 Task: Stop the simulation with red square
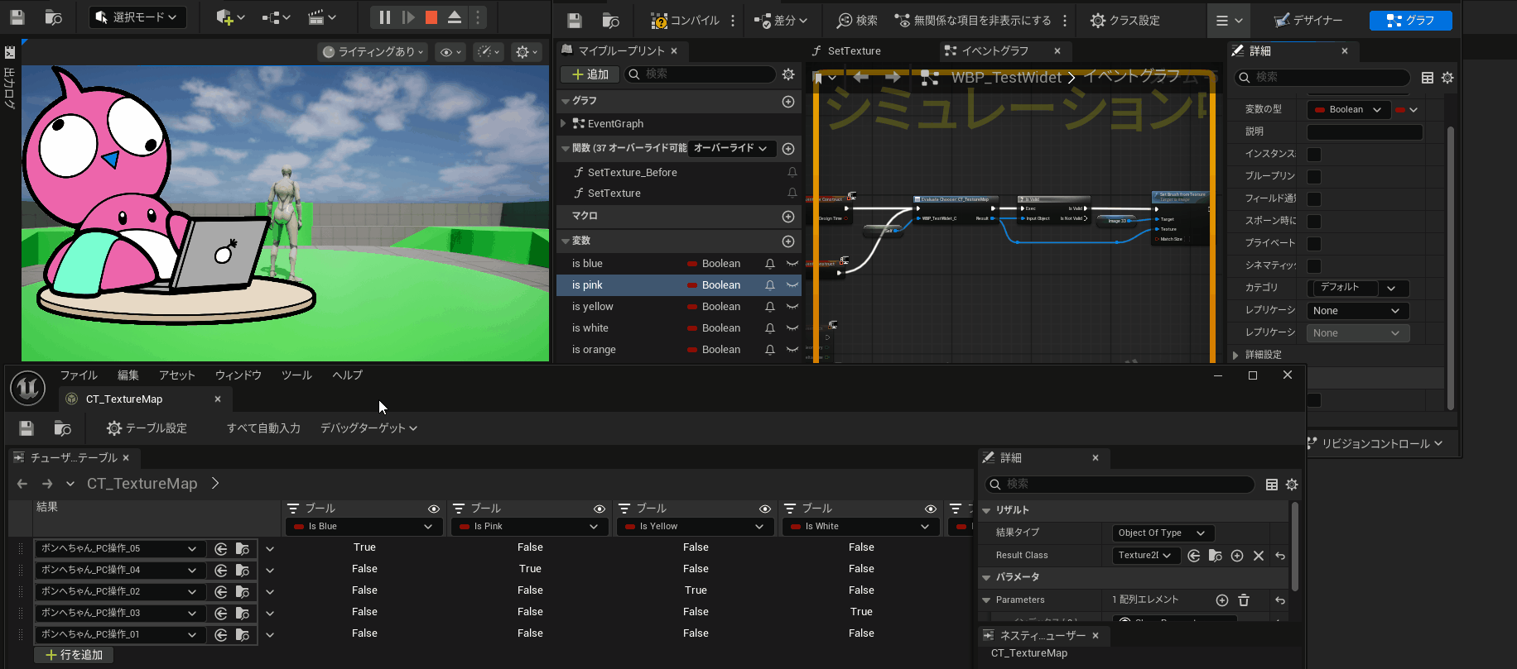[431, 17]
